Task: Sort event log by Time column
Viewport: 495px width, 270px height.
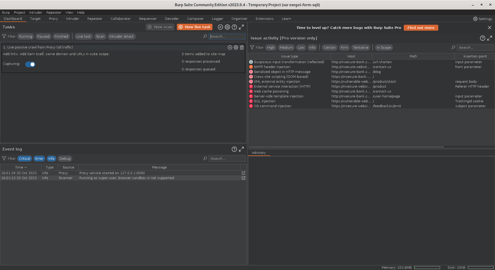Action: [21, 167]
